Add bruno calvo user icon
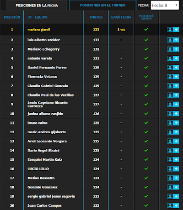Image resolution: width=183 pixels, height=210 pixels. pos(173,123)
